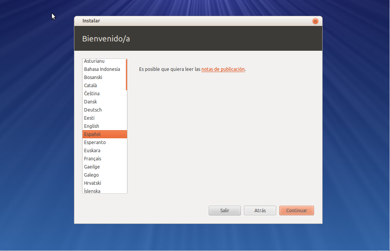Select Bosanski from the list
The width and height of the screenshot is (390, 251).
tap(93, 77)
